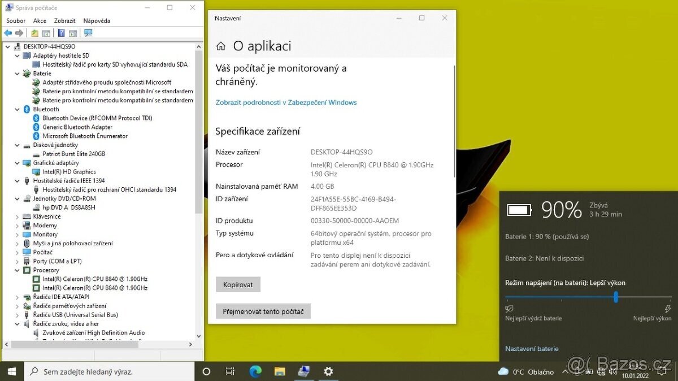Open File Explorer from the taskbar

coord(279,371)
